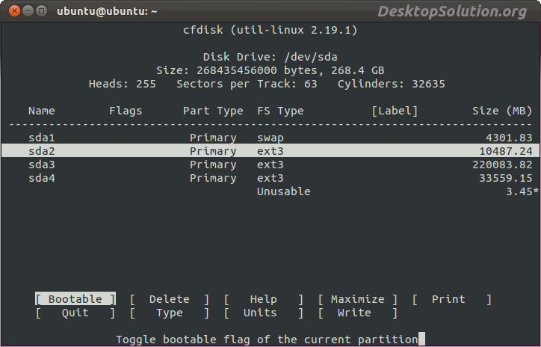
Task: Select the Delete menu option
Action: pos(169,299)
